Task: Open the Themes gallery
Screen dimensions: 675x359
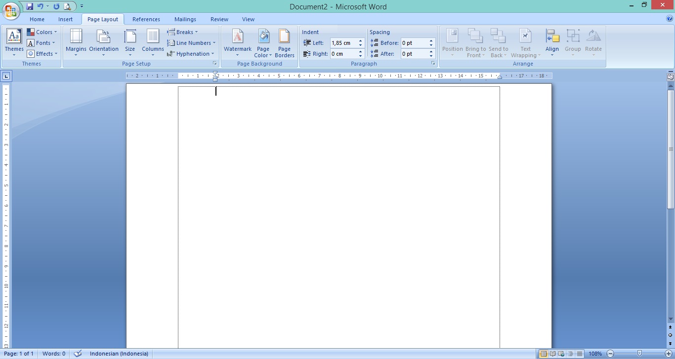Action: (14, 42)
